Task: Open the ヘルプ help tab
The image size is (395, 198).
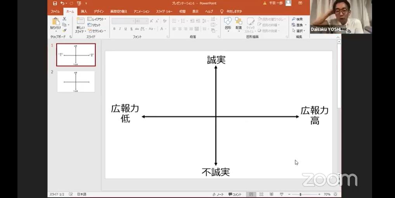Action: coord(209,11)
